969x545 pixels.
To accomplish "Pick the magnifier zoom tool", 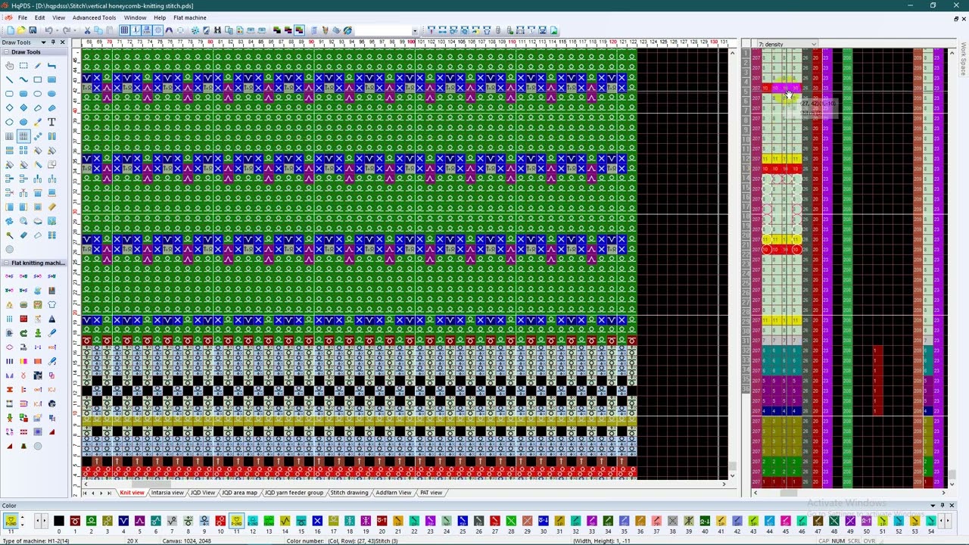I will pos(23,221).
